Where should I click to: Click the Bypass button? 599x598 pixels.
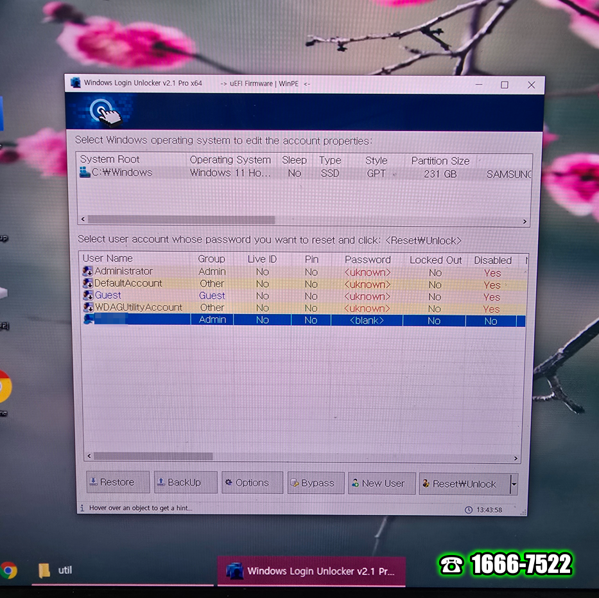[316, 483]
